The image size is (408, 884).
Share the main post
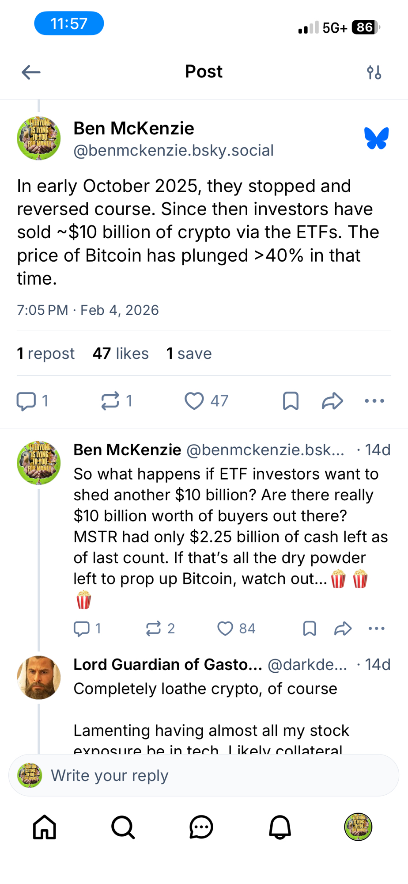pyautogui.click(x=332, y=401)
